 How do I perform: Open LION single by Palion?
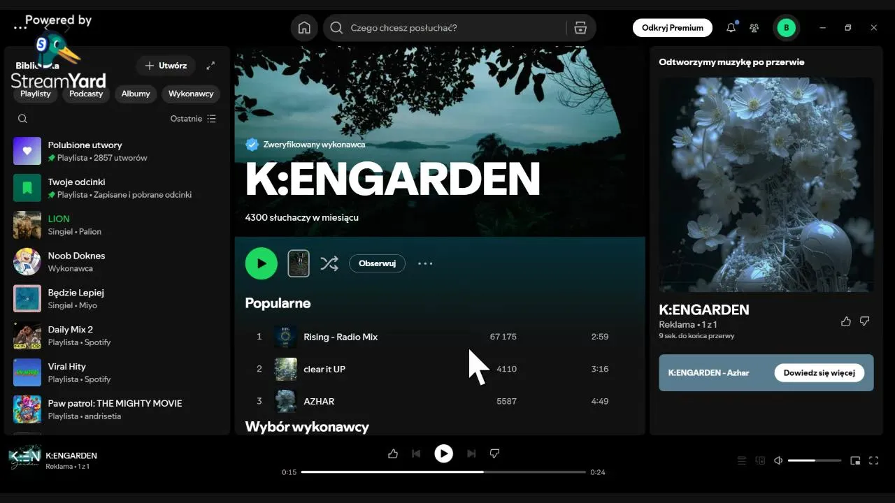(117, 225)
